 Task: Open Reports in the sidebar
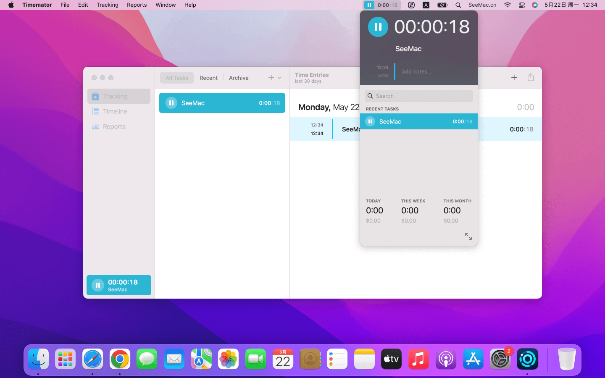pos(119,126)
